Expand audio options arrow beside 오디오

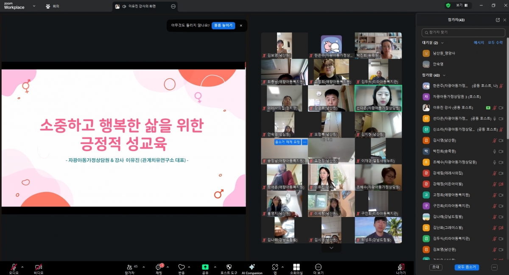point(22,267)
